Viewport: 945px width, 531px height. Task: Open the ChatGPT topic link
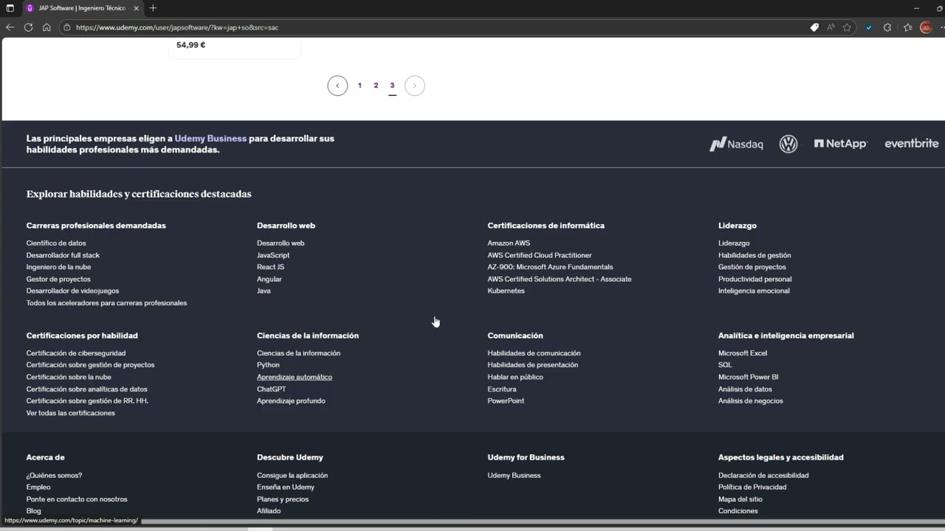pyautogui.click(x=271, y=389)
